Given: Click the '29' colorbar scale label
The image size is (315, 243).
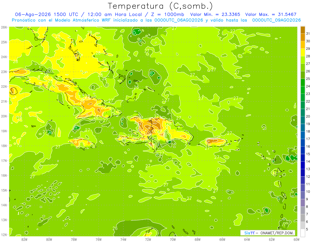Looking at the screenshot, I should pyautogui.click(x=308, y=49).
